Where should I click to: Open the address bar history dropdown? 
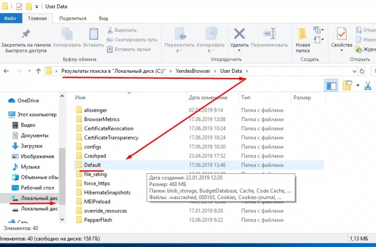click(x=354, y=71)
